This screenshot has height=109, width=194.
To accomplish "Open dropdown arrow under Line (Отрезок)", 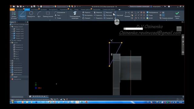I will tap(22, 18).
